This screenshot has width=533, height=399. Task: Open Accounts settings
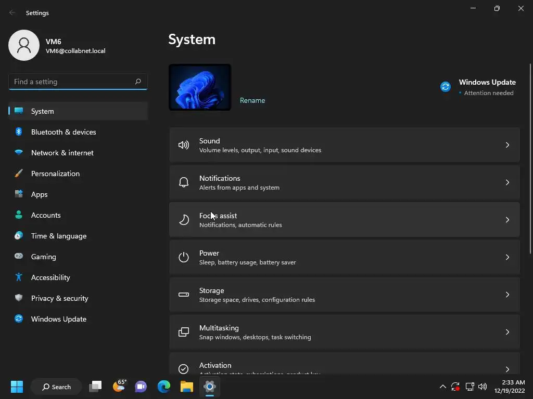[x=78, y=215]
